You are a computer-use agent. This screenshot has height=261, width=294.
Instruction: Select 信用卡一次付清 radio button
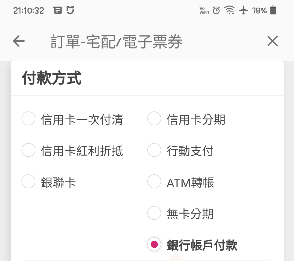click(29, 119)
